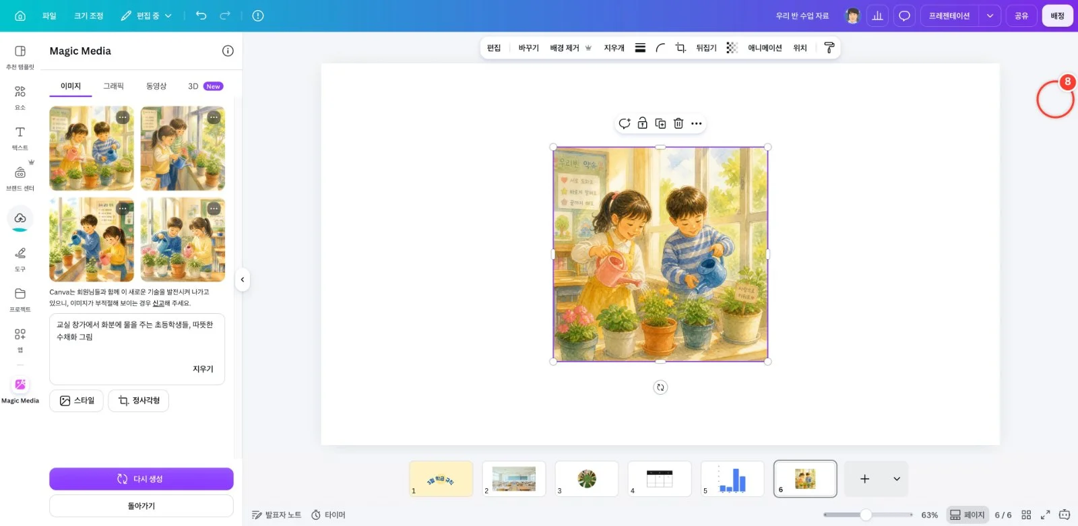Click the rotate handle below the image
The image size is (1078, 526).
pos(660,387)
